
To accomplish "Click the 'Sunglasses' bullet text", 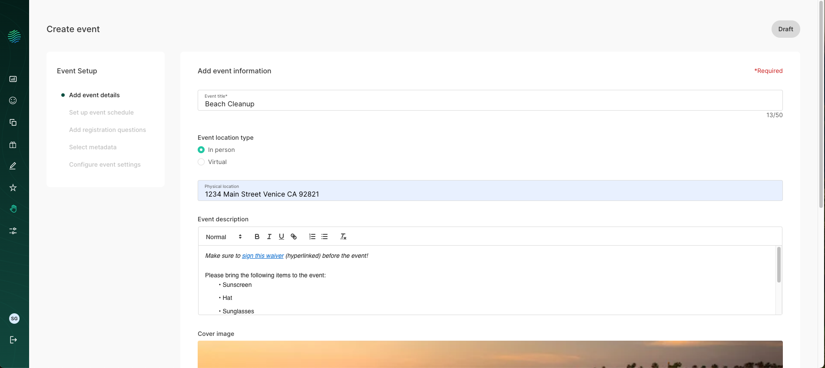I will pos(238,311).
